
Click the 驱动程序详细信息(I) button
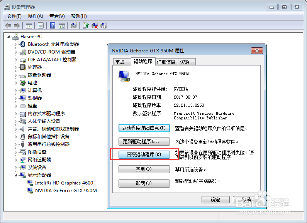[x=144, y=128]
